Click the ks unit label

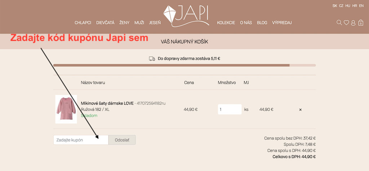click(x=246, y=109)
